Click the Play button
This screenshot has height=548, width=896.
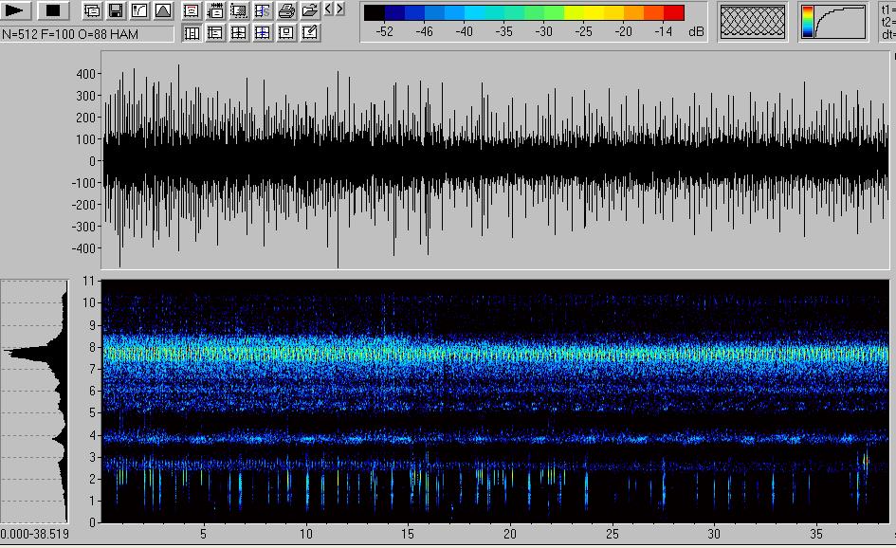click(x=17, y=11)
